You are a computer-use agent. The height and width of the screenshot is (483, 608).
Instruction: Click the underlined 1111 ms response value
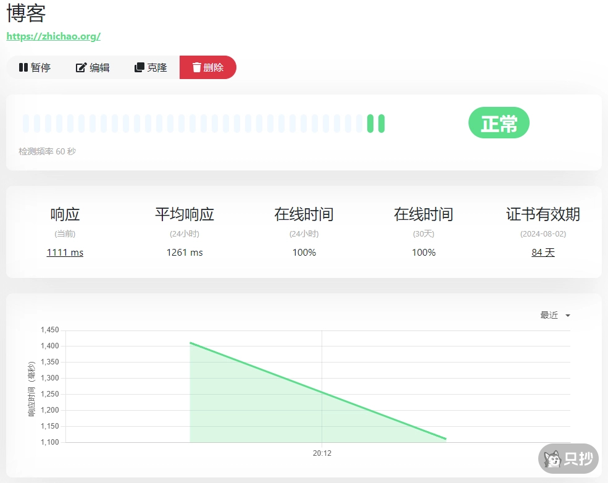[65, 253]
